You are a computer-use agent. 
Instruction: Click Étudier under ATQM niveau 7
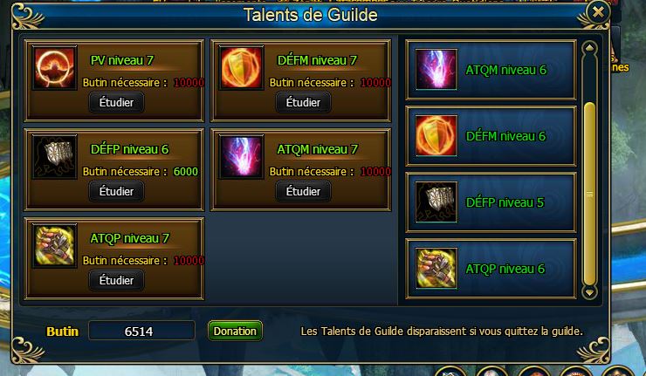(x=303, y=191)
